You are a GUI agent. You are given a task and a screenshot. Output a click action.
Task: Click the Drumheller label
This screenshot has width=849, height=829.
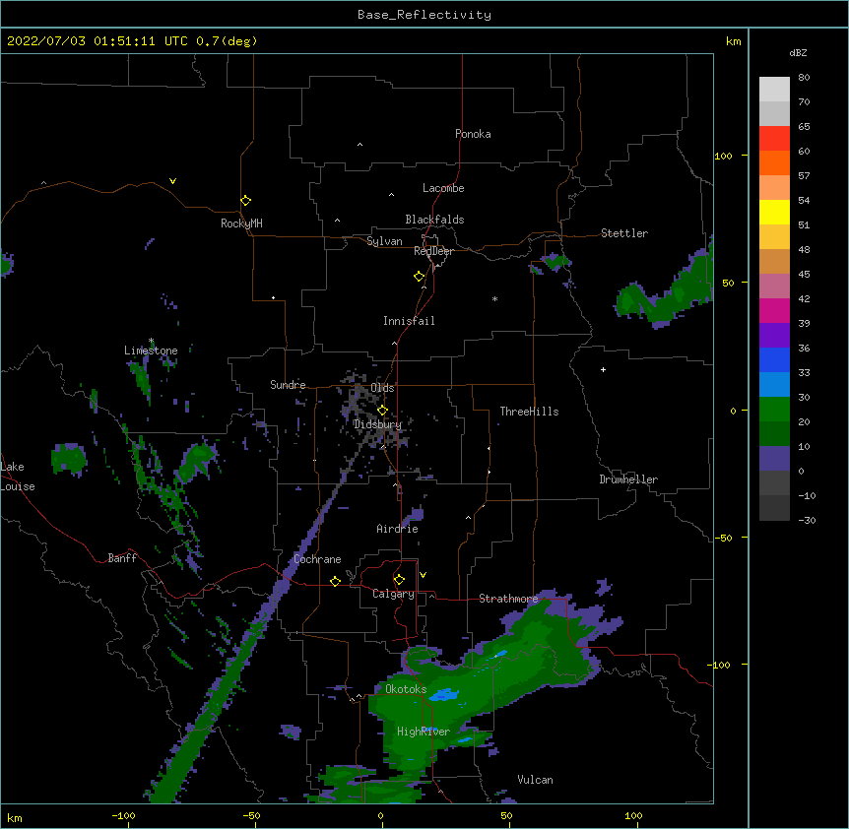click(x=628, y=479)
